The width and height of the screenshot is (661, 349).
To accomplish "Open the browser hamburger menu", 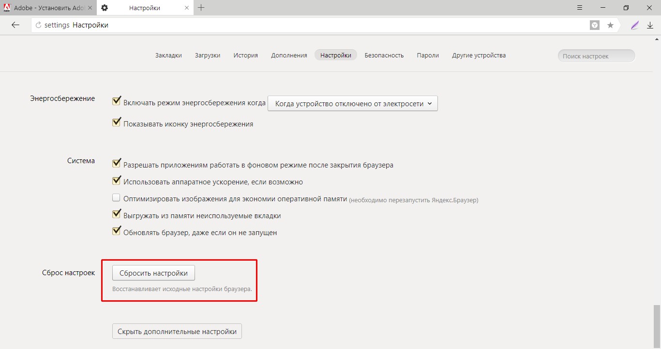I will [580, 8].
